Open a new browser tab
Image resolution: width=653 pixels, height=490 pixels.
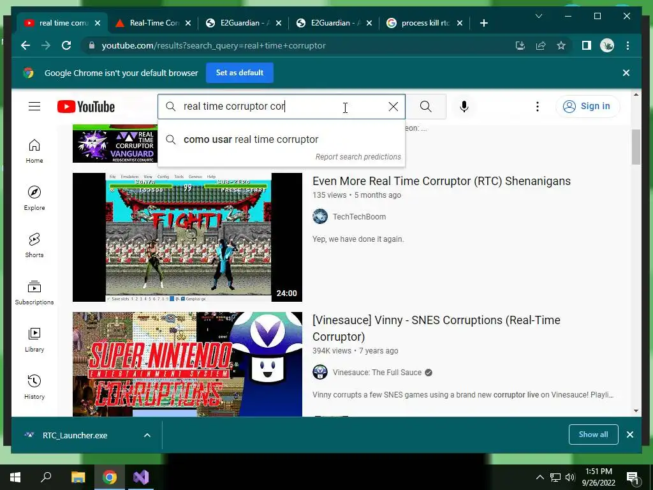pyautogui.click(x=483, y=23)
